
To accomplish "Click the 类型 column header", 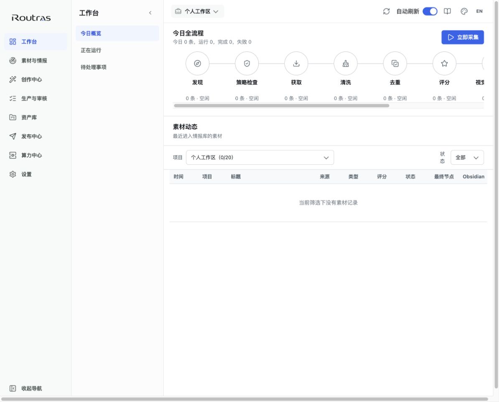I will click(353, 177).
